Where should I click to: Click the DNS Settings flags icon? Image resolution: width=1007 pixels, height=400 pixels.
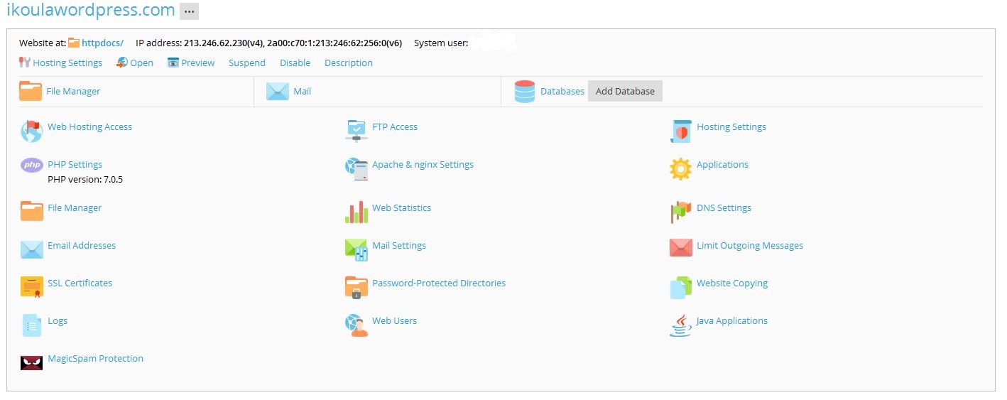[680, 212]
